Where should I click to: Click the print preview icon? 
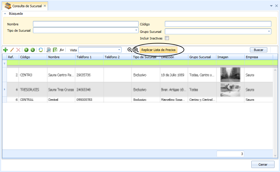point(49,50)
